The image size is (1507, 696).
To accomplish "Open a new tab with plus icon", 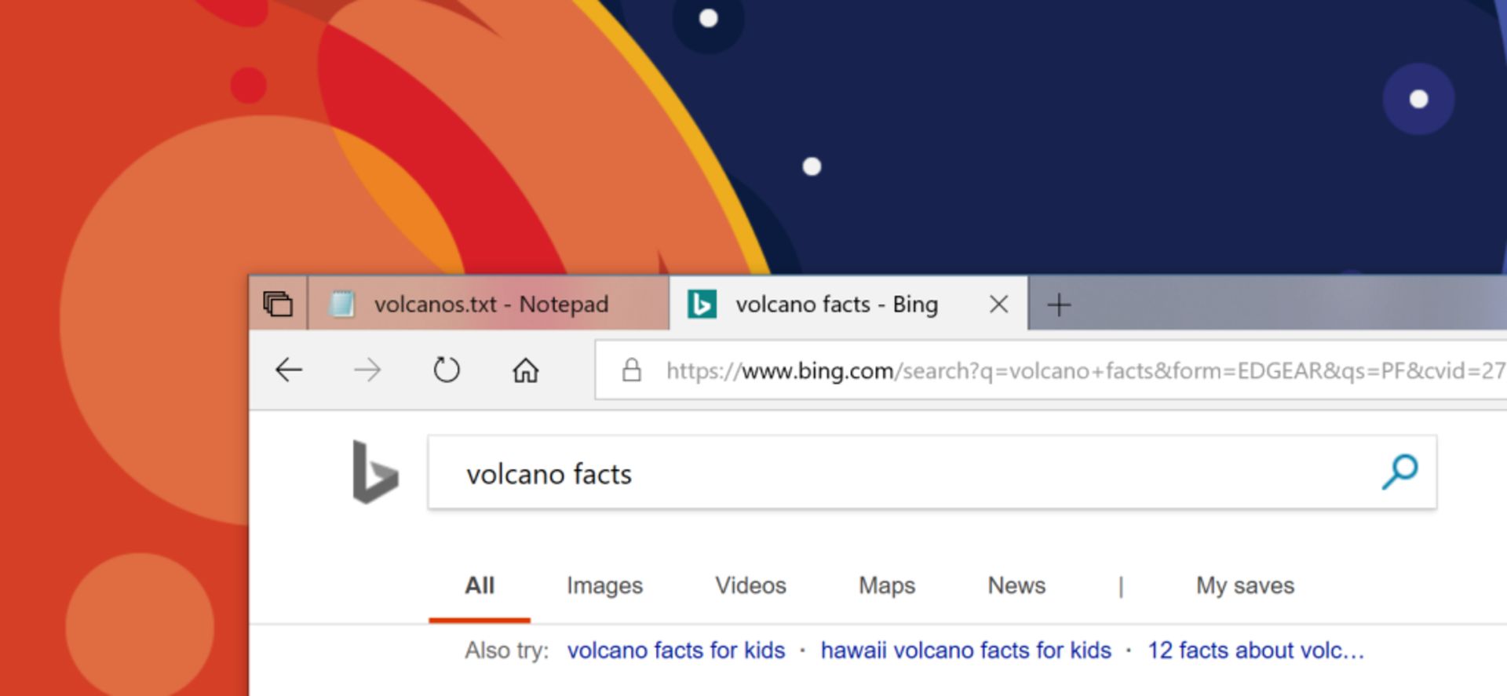I will (x=1059, y=304).
